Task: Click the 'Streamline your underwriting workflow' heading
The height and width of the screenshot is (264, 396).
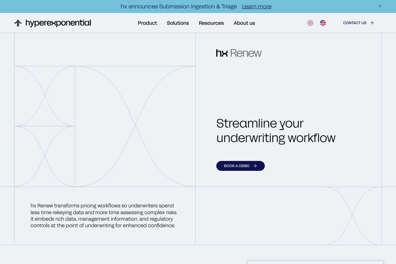Action: (276, 130)
